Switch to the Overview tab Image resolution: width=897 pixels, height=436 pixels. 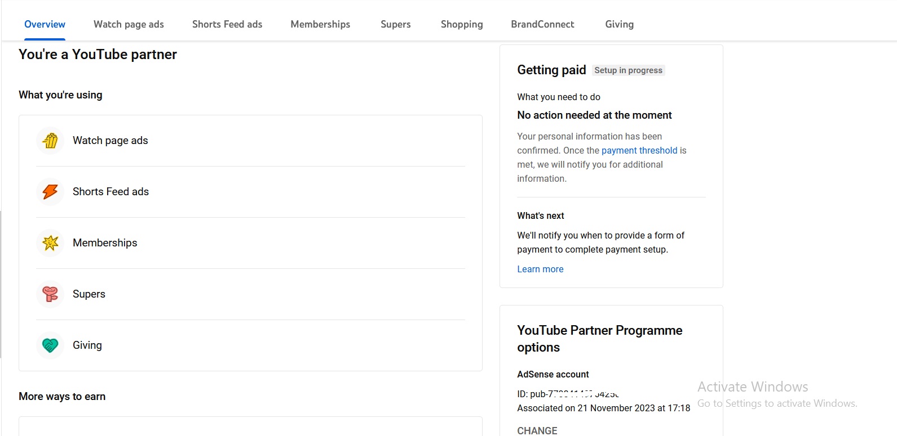(x=45, y=24)
